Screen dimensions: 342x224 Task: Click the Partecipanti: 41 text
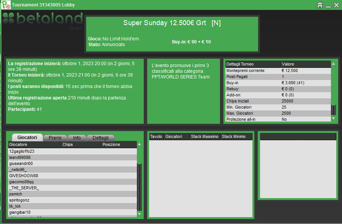pos(25,109)
